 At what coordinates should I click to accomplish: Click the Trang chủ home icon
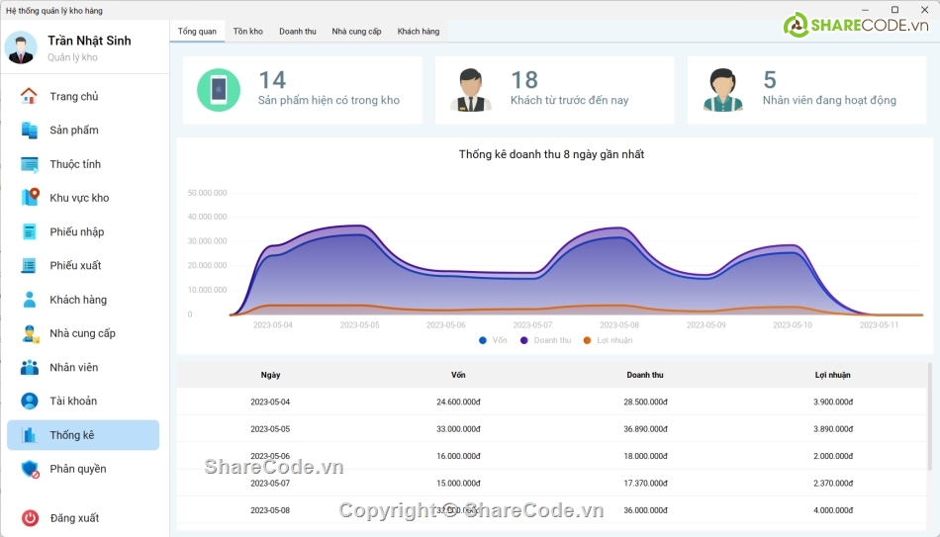30,96
